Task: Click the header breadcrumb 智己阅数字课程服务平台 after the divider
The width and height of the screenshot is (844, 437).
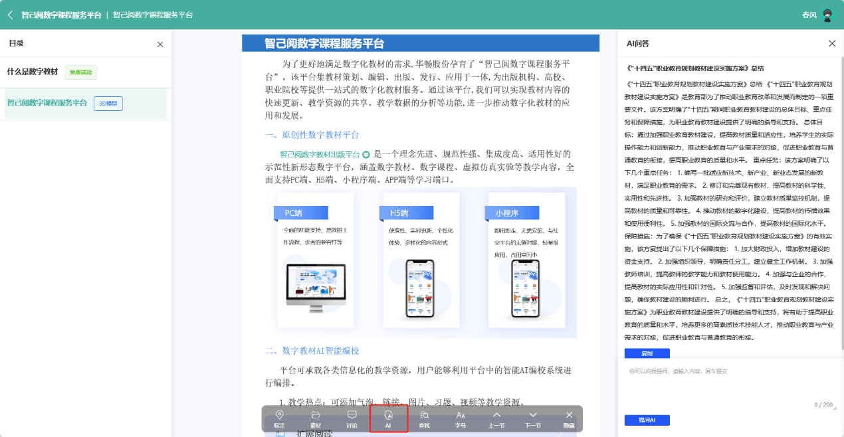Action: 153,15
